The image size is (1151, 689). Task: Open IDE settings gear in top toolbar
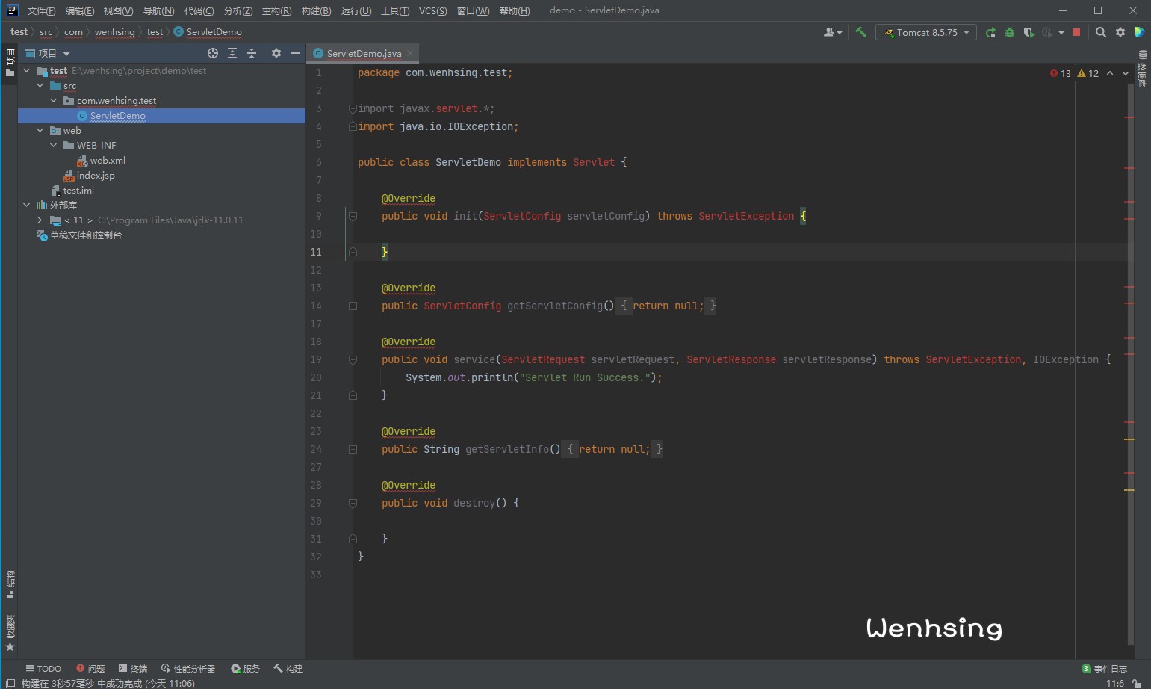[1120, 32]
